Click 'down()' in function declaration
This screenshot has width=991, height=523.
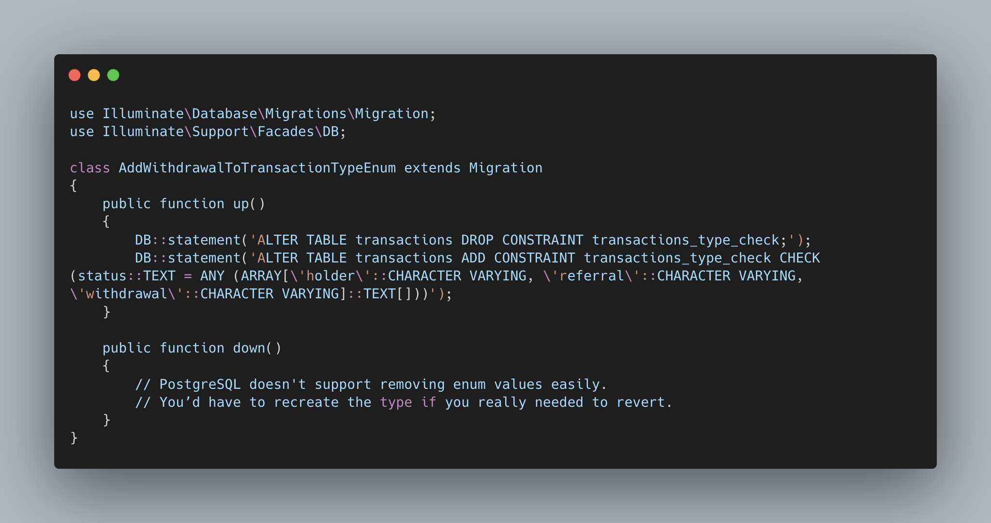[x=257, y=348]
